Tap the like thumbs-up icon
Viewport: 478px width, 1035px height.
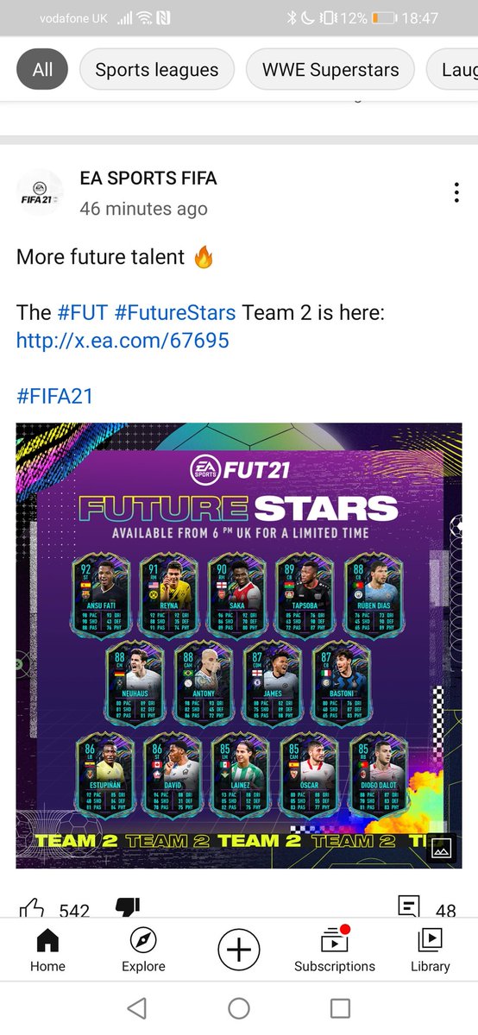tap(32, 908)
